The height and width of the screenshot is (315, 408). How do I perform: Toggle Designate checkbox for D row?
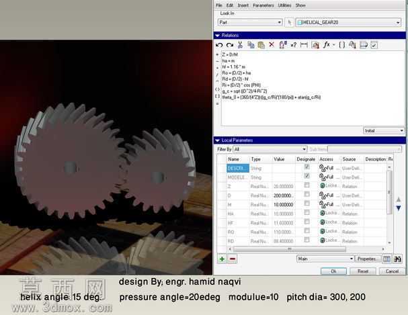click(307, 194)
